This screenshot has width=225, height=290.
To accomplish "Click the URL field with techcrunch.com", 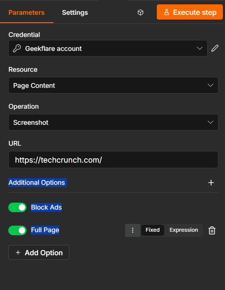I will coord(113,160).
